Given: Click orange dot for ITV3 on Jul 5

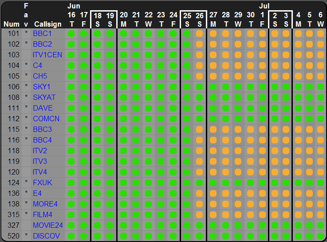Looking at the screenshot, I should pyautogui.click(x=310, y=161).
